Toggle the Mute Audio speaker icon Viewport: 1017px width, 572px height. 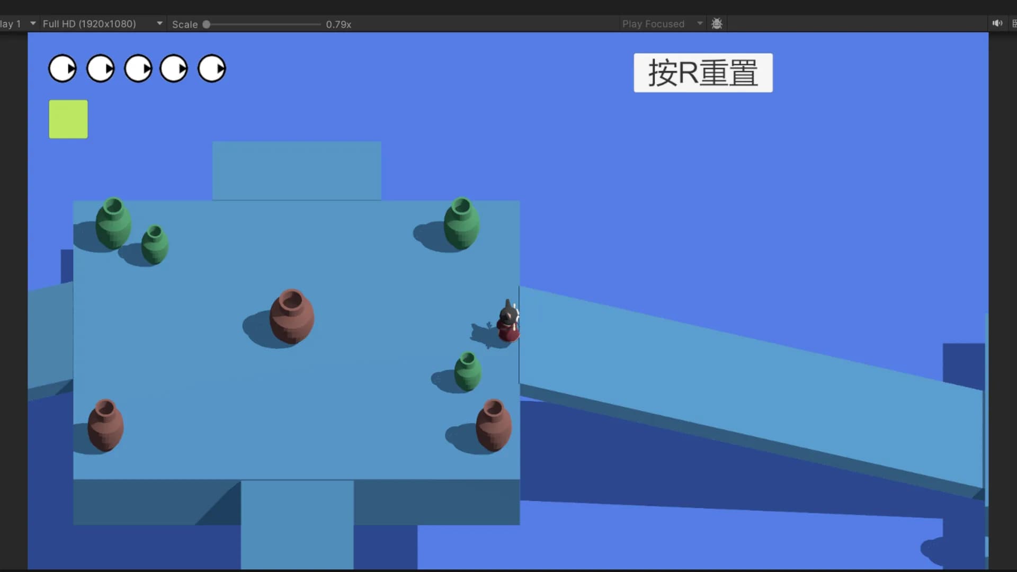997,23
